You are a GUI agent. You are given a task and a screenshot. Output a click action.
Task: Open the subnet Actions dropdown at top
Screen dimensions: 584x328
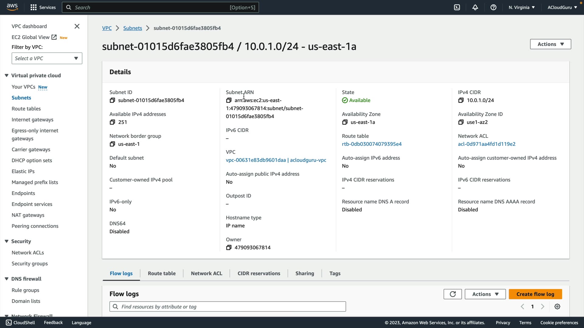pyautogui.click(x=550, y=44)
